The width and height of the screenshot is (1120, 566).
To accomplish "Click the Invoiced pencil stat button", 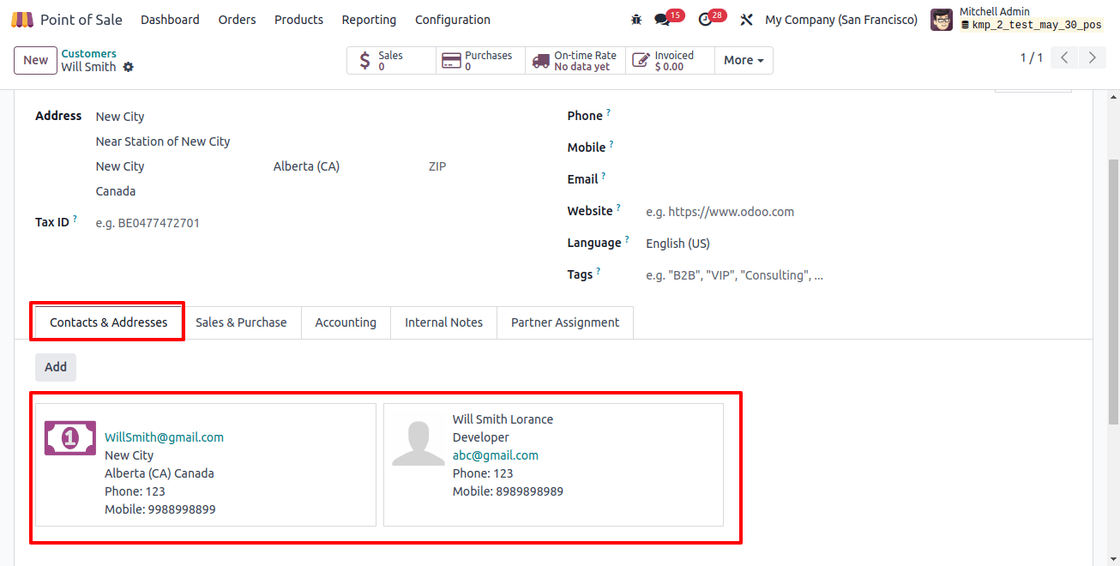I will [x=670, y=60].
